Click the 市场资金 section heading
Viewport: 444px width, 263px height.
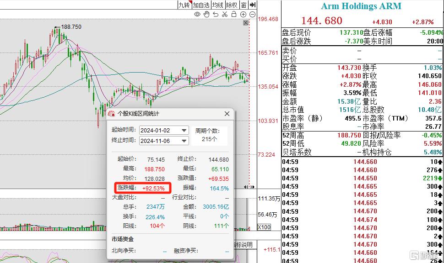pos(122,239)
